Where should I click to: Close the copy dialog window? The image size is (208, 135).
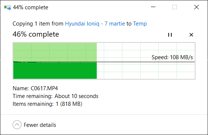197,7
